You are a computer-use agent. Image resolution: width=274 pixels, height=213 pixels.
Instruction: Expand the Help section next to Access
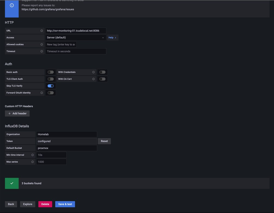(112, 37)
